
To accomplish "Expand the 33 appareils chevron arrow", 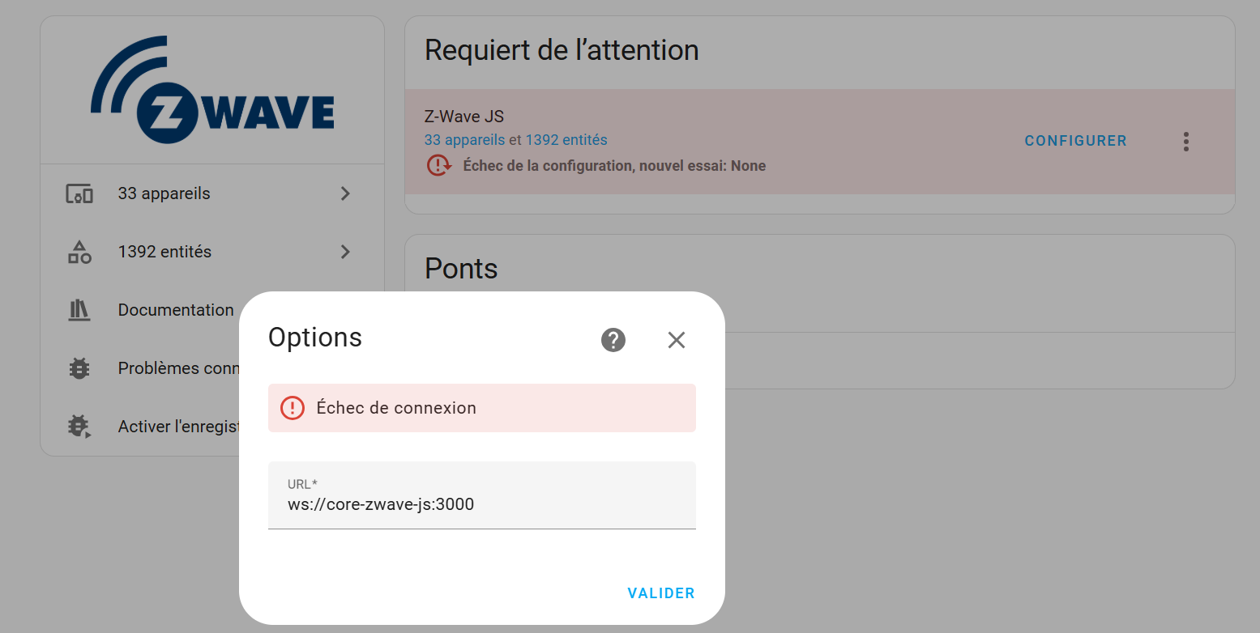I will (345, 193).
